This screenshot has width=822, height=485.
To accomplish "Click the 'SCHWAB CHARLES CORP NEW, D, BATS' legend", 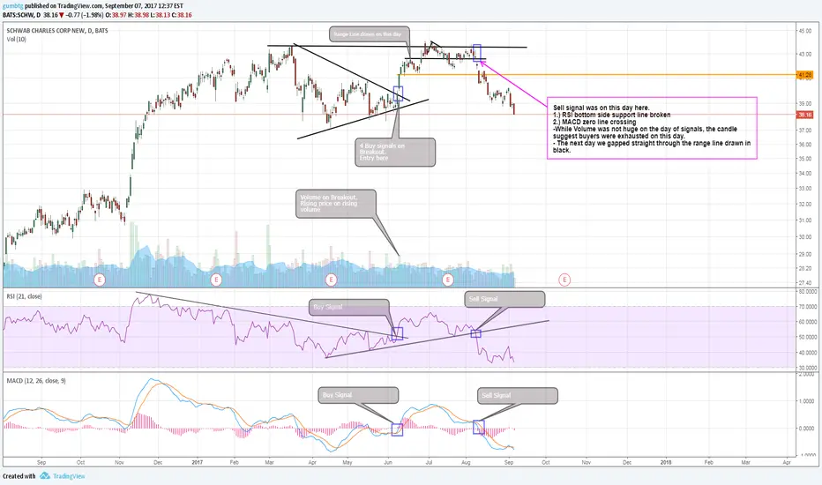I will [57, 30].
